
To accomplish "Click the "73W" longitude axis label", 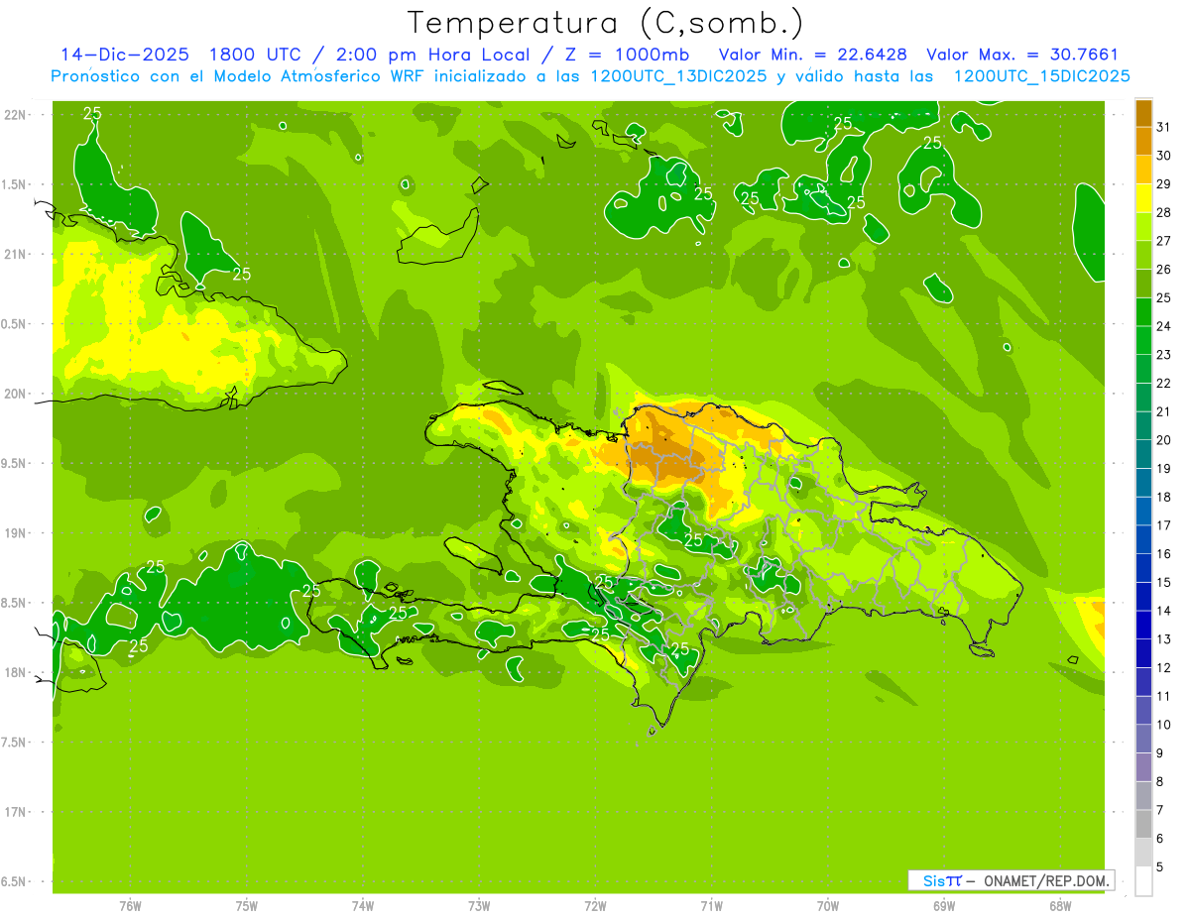I will [x=479, y=906].
